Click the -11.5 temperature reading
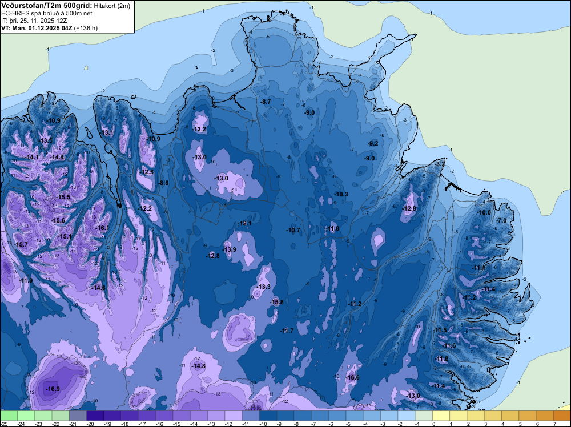571x427 pixels. click(x=440, y=330)
